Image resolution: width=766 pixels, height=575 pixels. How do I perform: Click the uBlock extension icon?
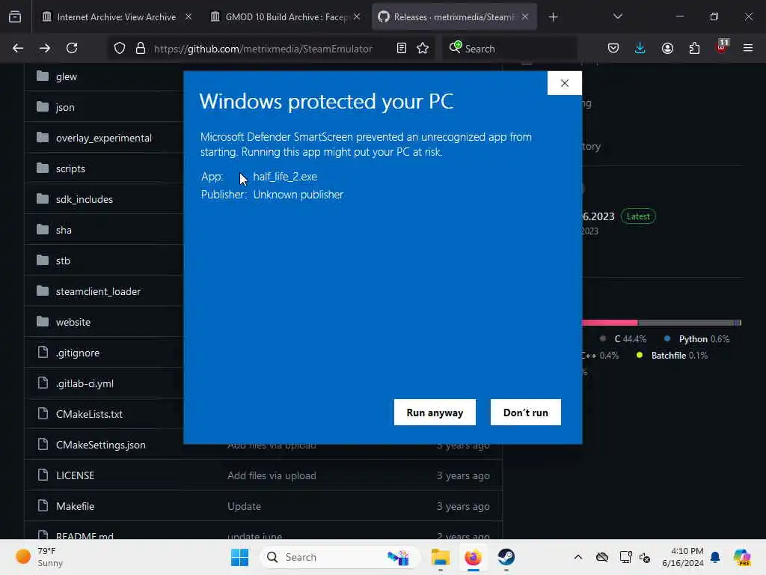pos(722,47)
